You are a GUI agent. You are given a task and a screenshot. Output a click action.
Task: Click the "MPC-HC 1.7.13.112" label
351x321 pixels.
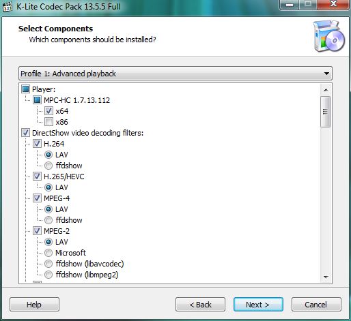(76, 100)
